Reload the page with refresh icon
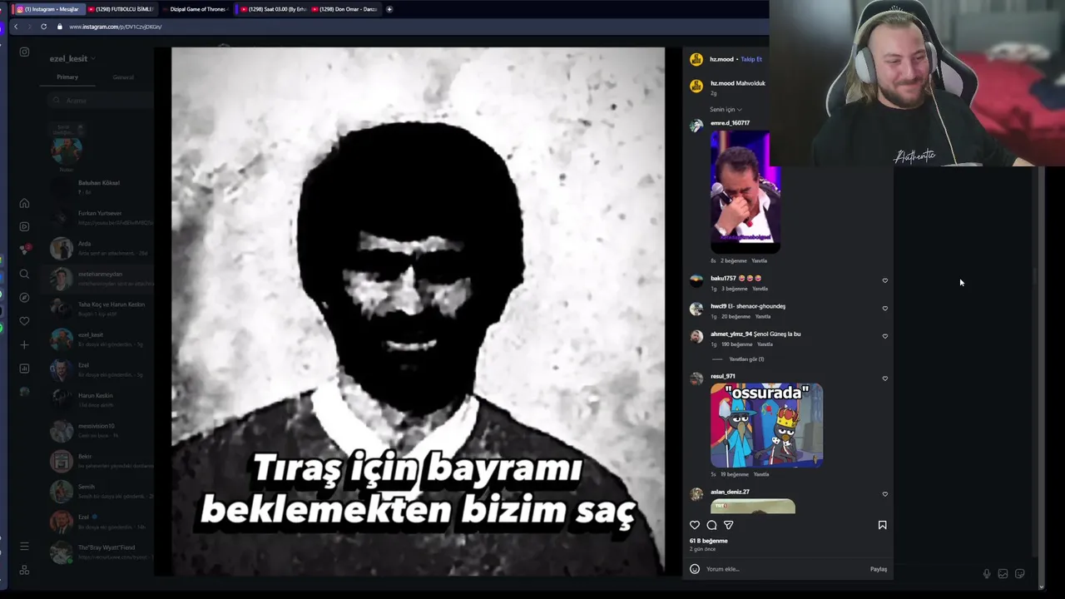 (43, 27)
